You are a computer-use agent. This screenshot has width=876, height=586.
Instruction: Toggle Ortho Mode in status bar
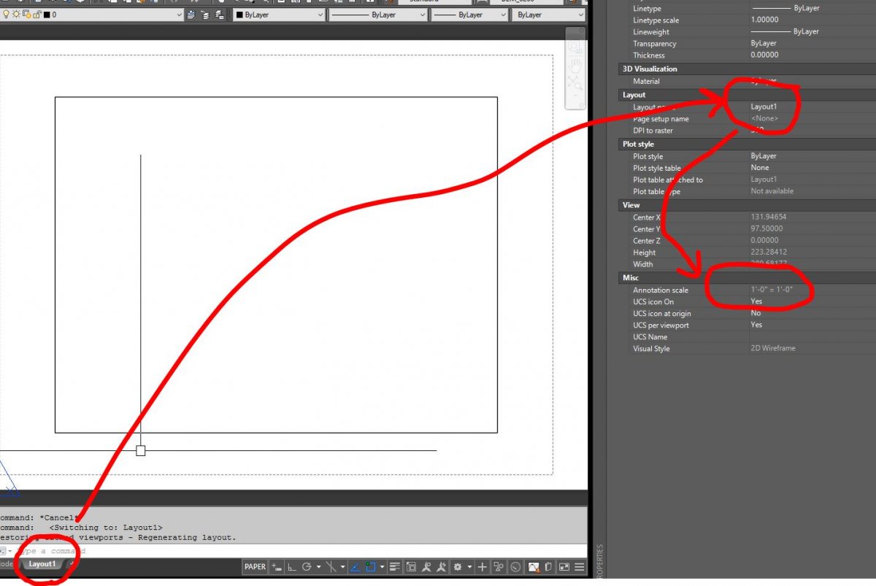pyautogui.click(x=292, y=566)
